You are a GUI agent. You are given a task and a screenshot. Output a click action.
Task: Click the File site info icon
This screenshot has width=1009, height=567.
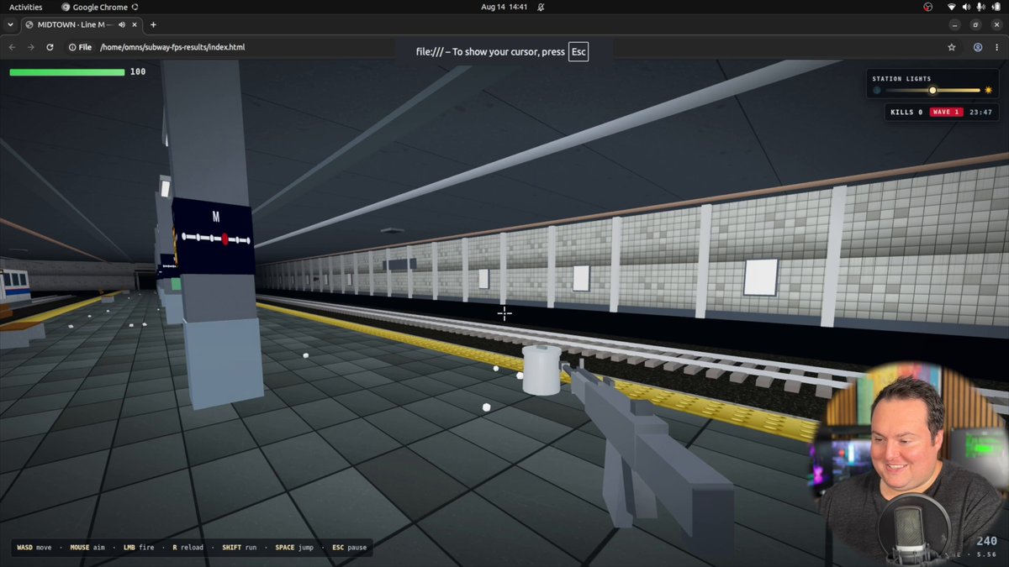coord(80,47)
